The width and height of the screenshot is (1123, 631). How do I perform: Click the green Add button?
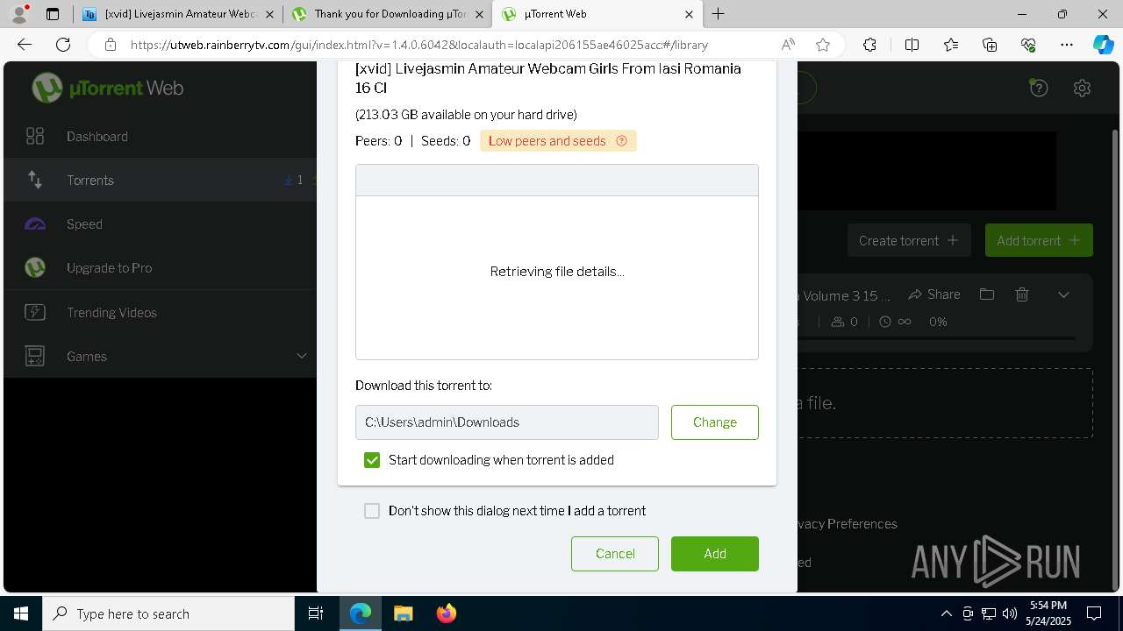715,554
